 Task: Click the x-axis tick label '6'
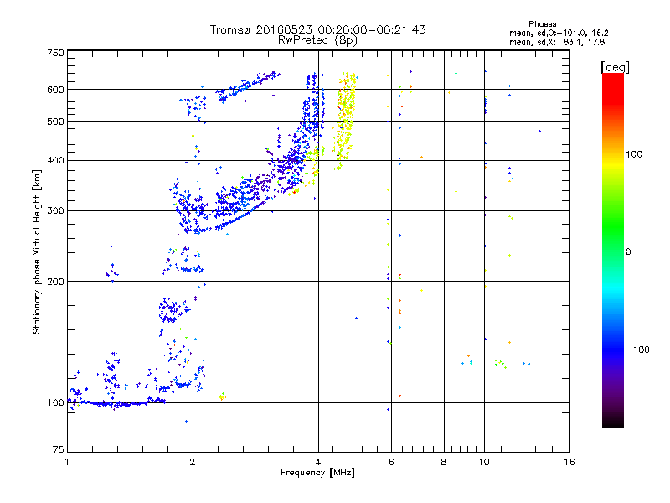click(391, 462)
